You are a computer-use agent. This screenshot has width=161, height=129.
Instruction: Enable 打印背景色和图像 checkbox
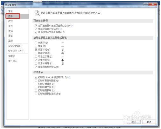coord(36,81)
